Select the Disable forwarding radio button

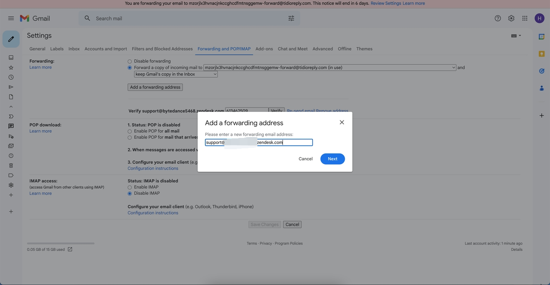click(x=130, y=61)
